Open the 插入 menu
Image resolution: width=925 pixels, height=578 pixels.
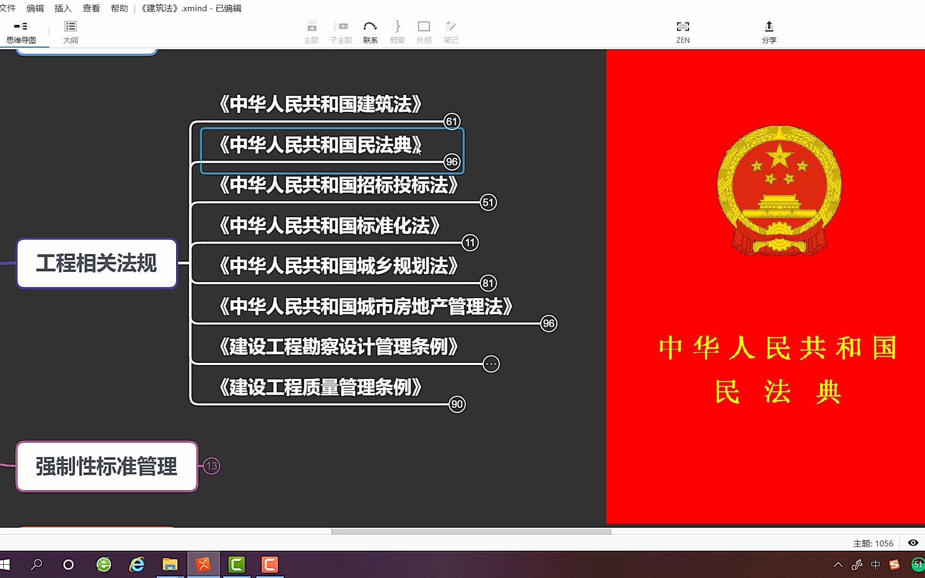(63, 8)
